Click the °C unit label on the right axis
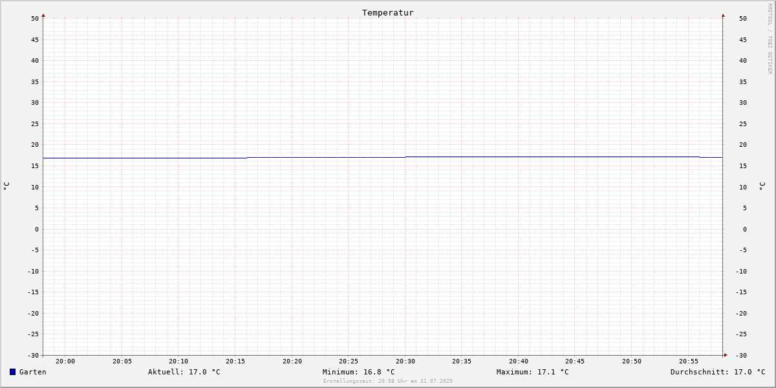776x388 pixels. coord(762,186)
